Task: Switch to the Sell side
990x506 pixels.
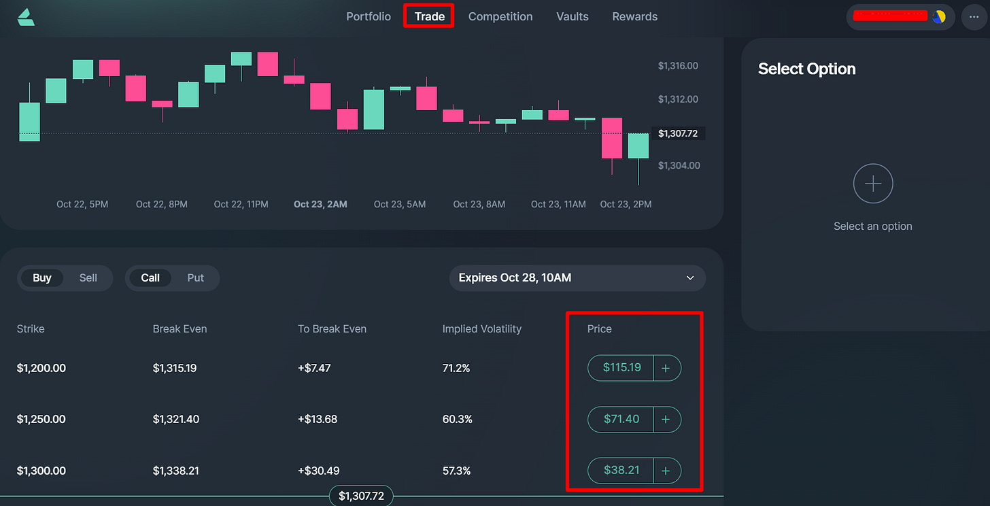Action: pyautogui.click(x=88, y=277)
